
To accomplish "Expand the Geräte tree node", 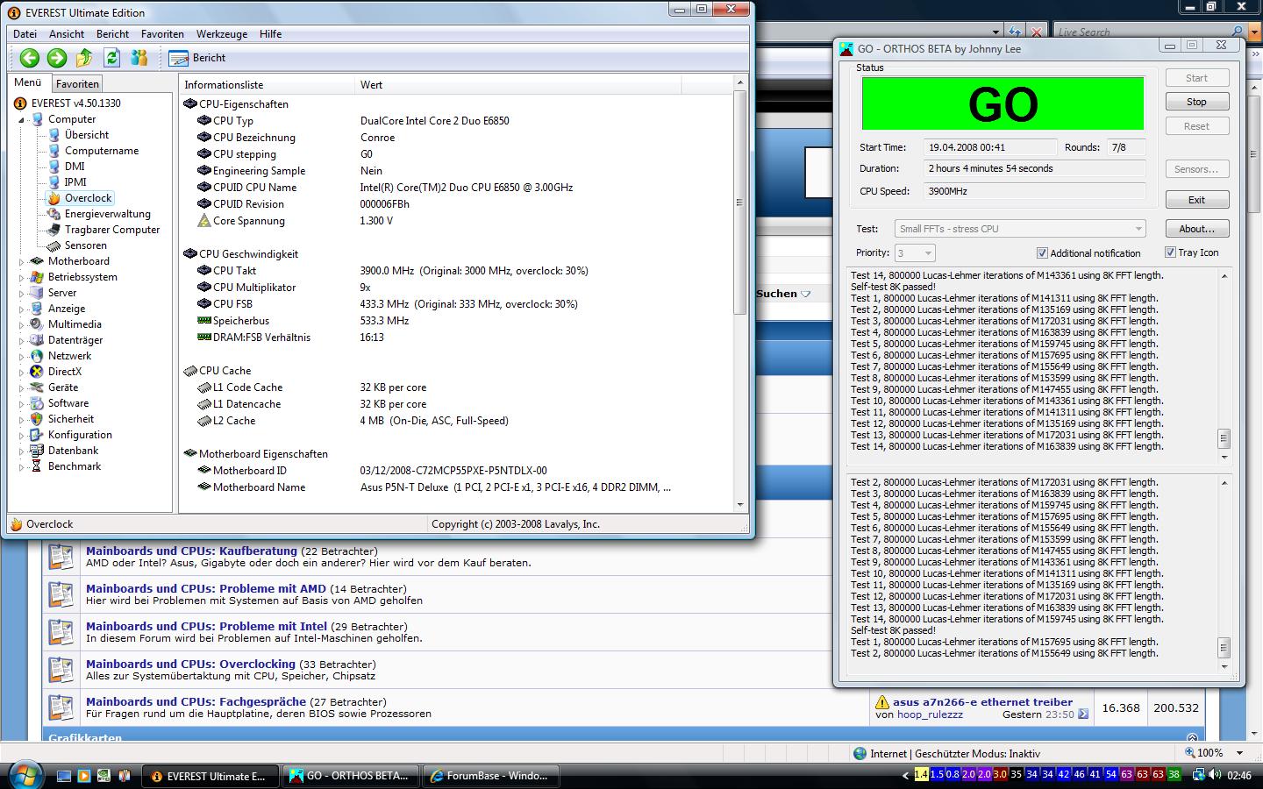I will point(22,387).
